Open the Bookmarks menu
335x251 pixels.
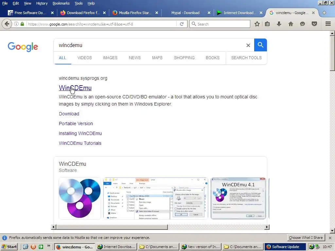coord(61,3)
